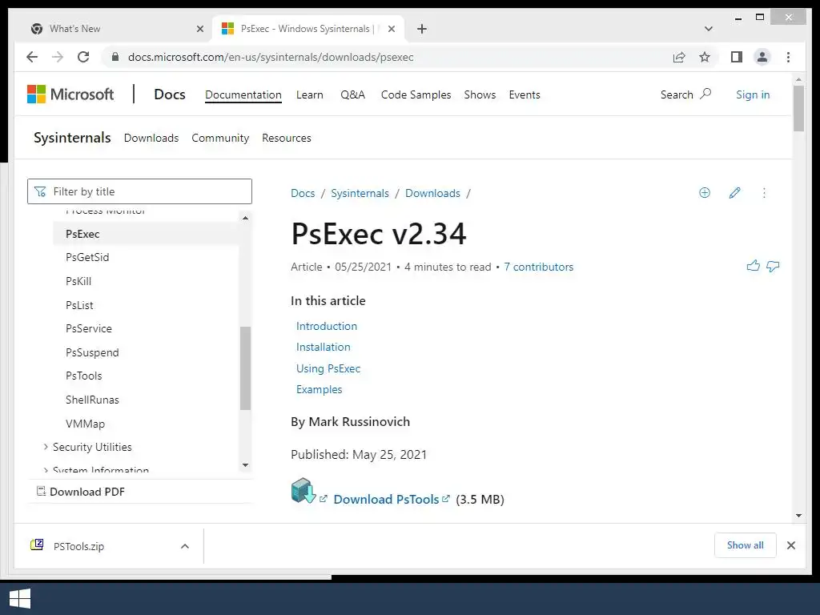The height and width of the screenshot is (615, 820).
Task: Click the search magnifier icon
Action: pos(705,94)
